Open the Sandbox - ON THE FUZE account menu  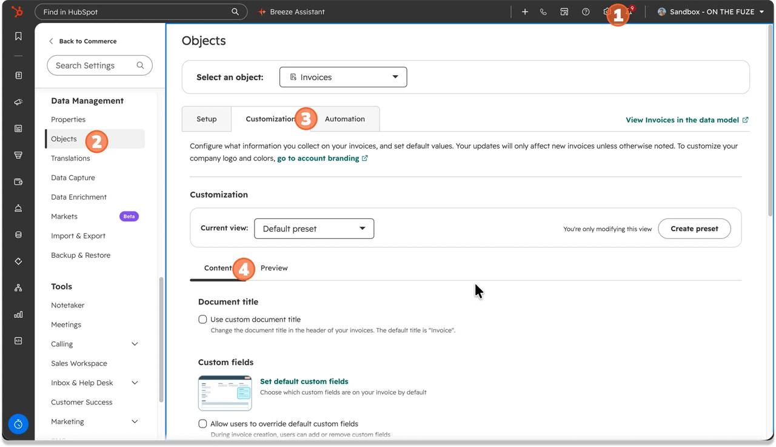point(711,12)
